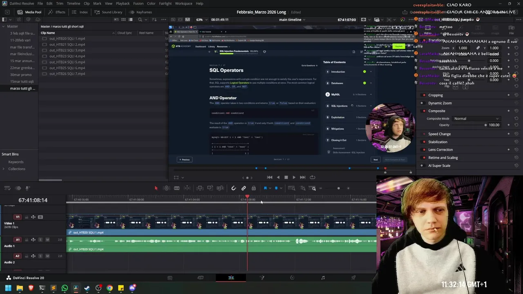Select the arrow Selection Mode tool

[156, 188]
